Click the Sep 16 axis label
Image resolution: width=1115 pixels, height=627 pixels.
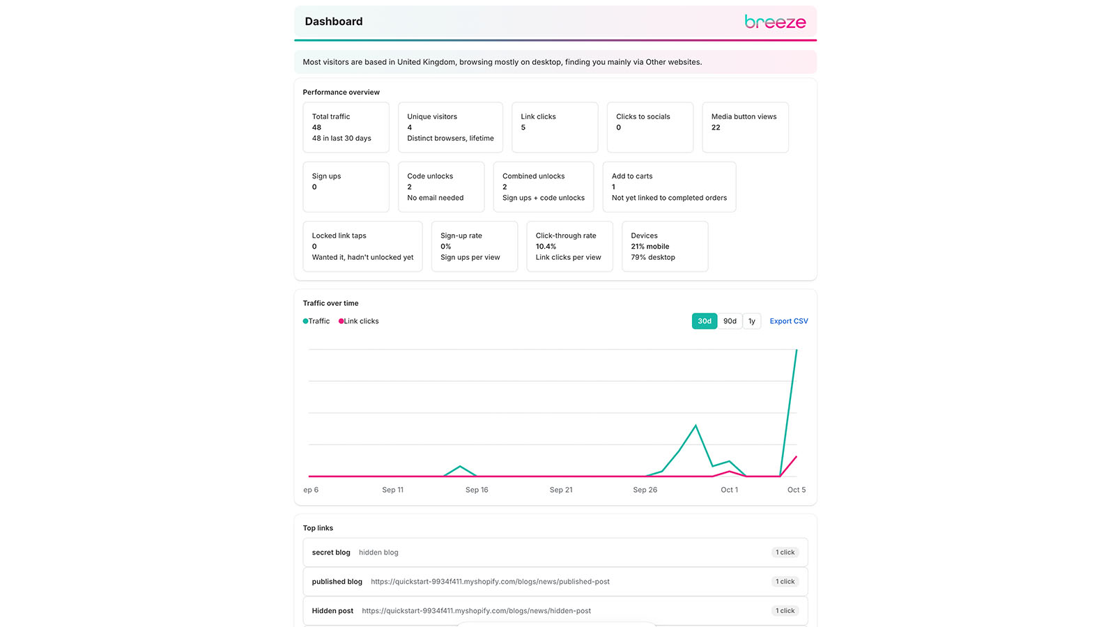coord(477,490)
